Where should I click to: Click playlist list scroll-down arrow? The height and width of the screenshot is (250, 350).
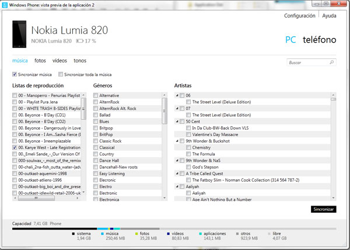click(x=83, y=193)
